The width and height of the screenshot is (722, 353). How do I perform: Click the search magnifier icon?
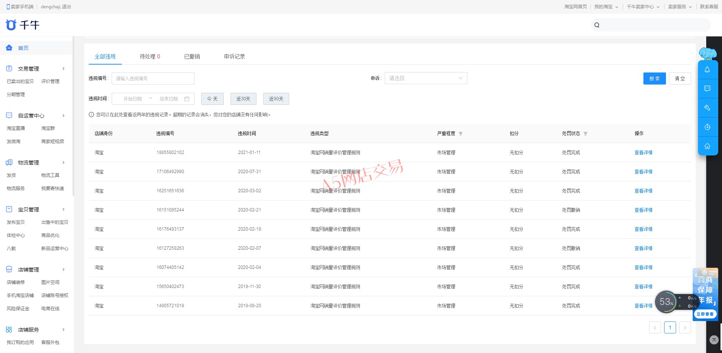[597, 25]
